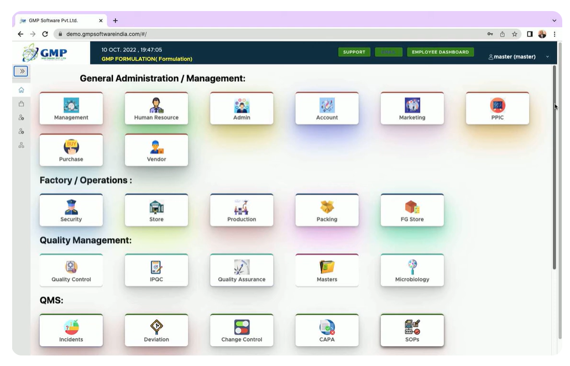Click the SUPPORT button
Image resolution: width=570 pixels, height=366 pixels.
[354, 51]
